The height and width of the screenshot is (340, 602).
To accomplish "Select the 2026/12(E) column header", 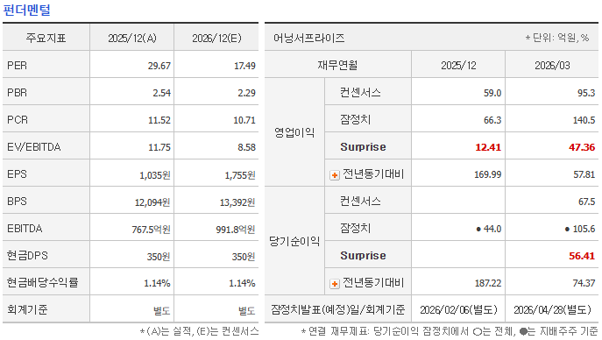I will [x=216, y=38].
